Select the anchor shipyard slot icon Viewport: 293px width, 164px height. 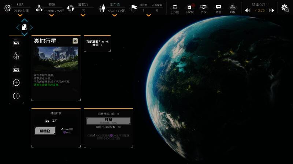tap(16, 56)
